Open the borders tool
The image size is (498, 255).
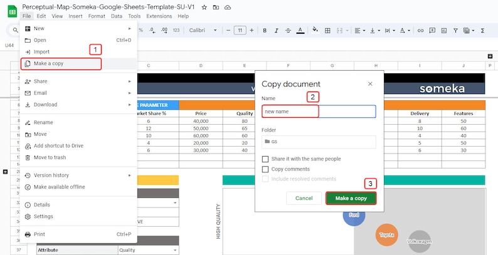(327, 31)
